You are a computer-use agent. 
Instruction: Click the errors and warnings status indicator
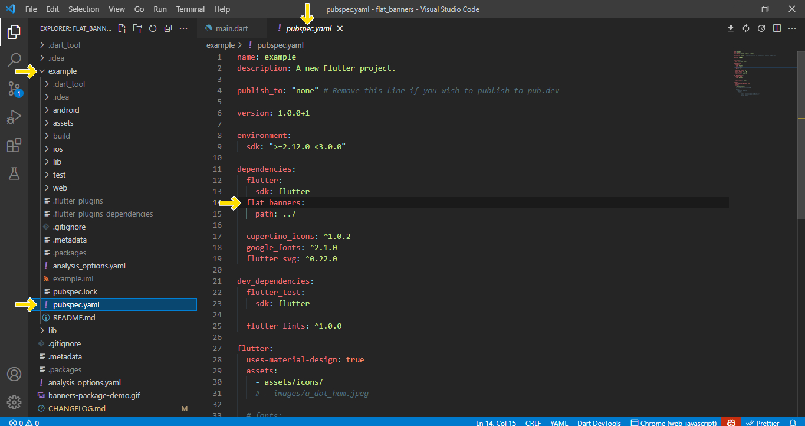coord(24,422)
